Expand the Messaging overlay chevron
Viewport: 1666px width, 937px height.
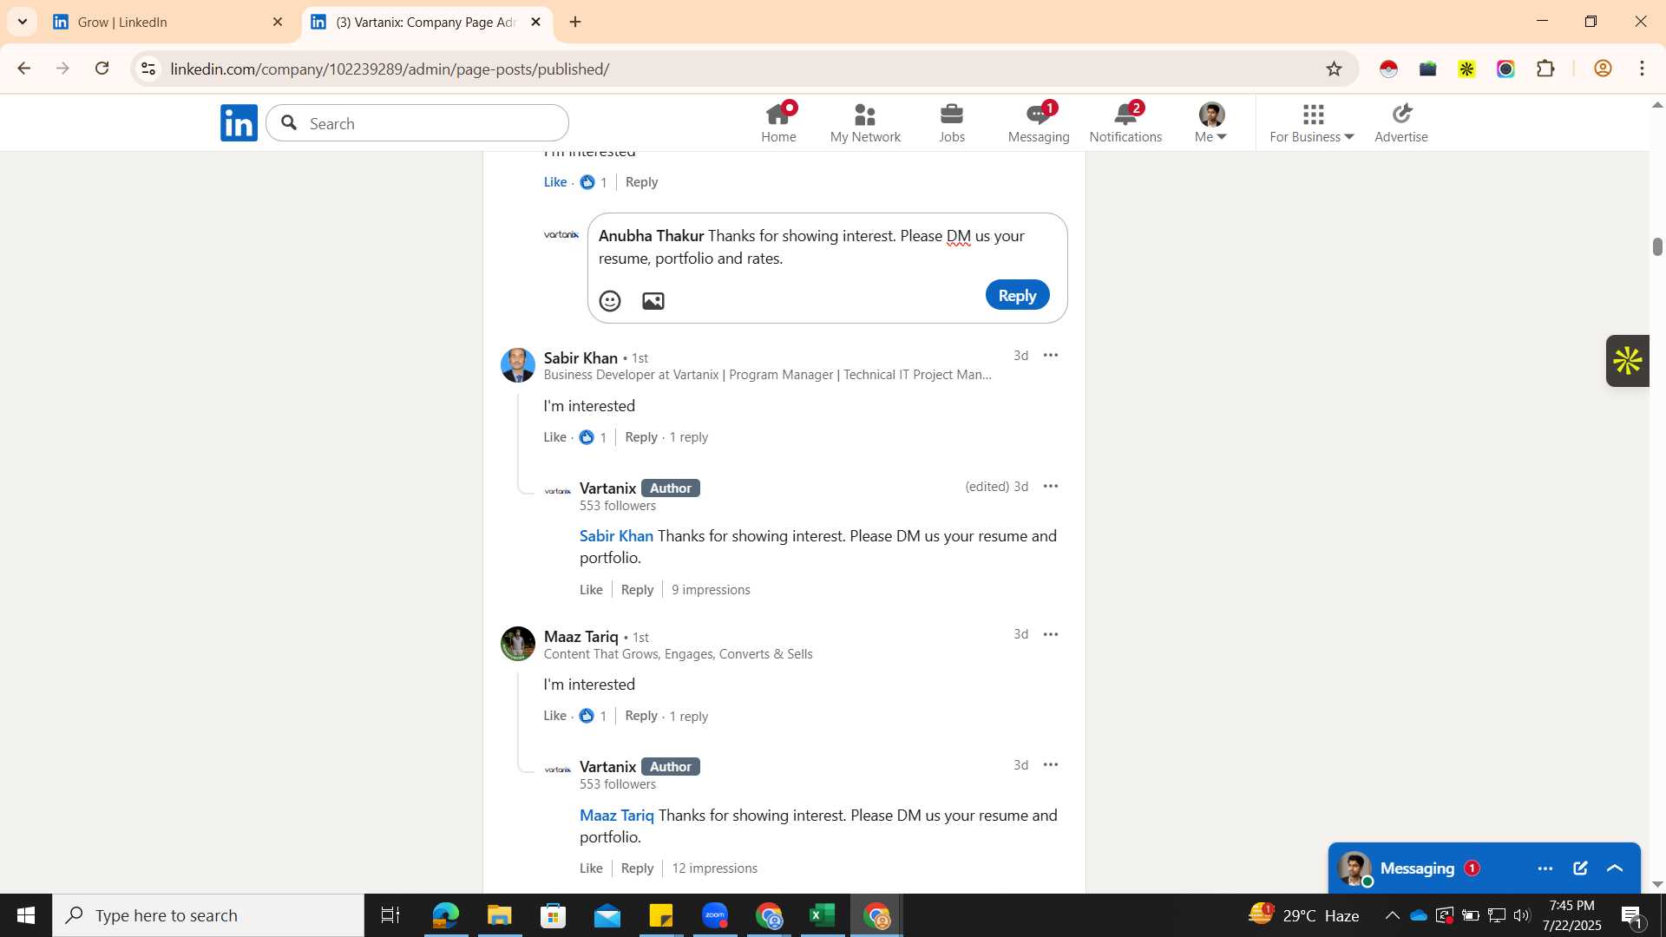[x=1615, y=868]
